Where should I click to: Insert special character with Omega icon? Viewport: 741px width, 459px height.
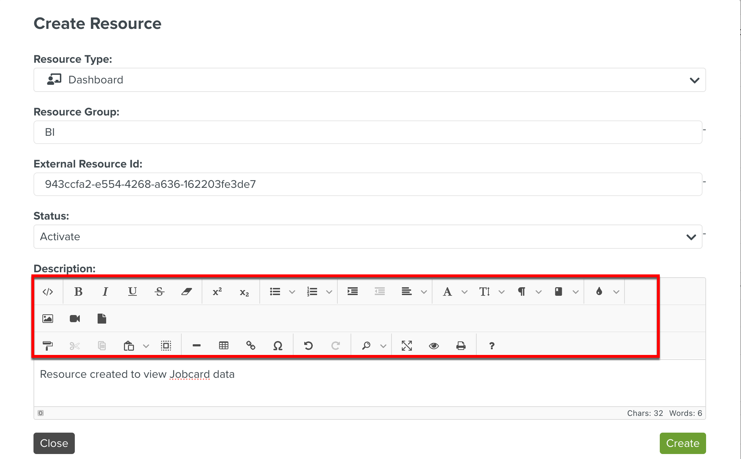point(278,346)
